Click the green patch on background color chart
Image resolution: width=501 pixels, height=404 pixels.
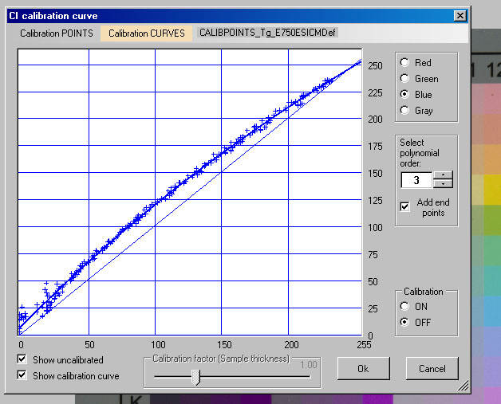pyautogui.click(x=492, y=220)
